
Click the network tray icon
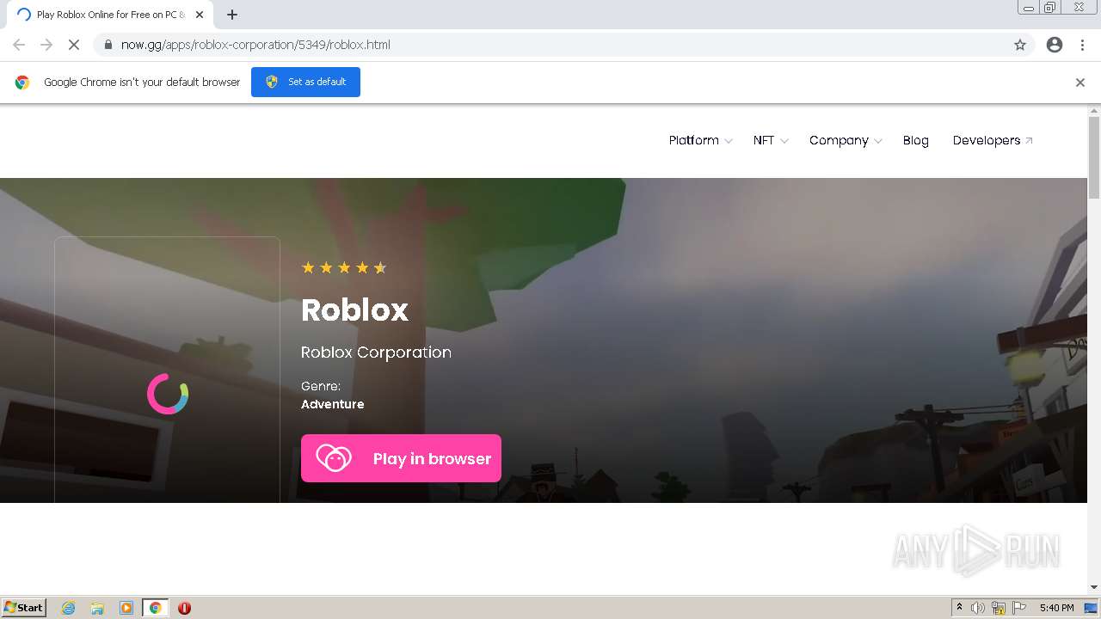pyautogui.click(x=999, y=608)
